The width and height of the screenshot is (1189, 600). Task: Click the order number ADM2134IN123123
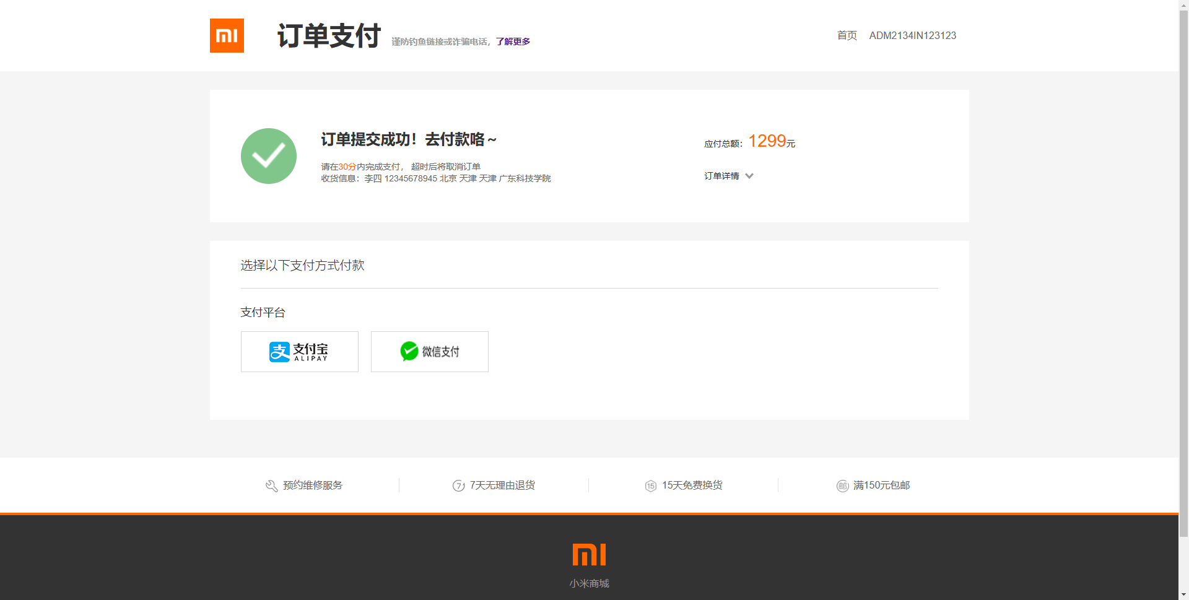912,35
